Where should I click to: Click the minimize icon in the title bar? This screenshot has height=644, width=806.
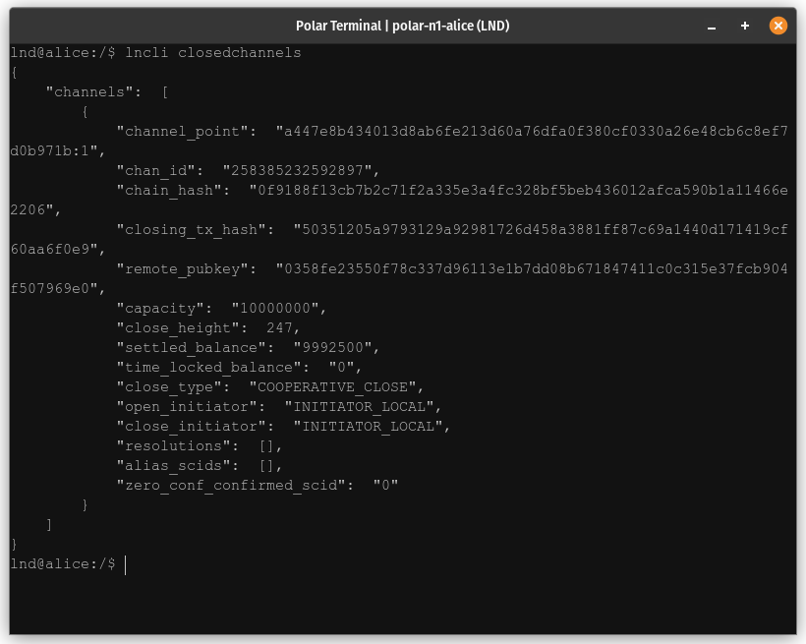(711, 26)
